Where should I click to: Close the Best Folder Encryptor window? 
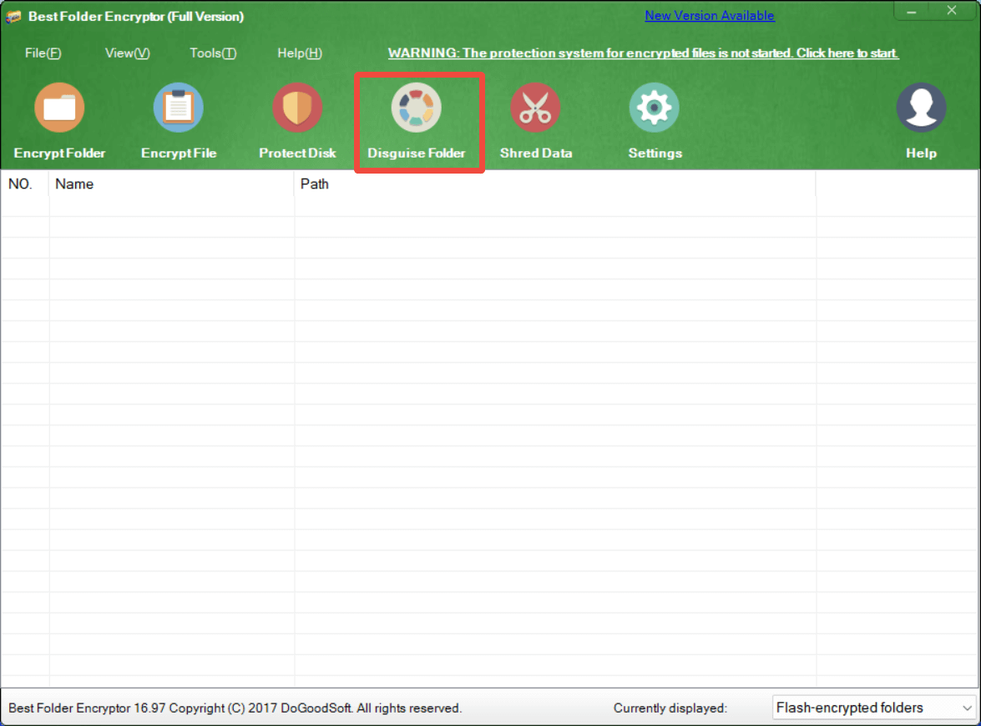click(x=952, y=11)
